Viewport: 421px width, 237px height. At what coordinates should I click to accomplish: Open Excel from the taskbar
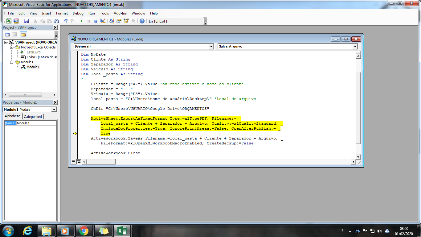(122, 231)
